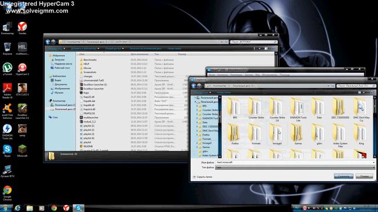
Task: Click the Cancel button in the dialog
Action: coord(364,177)
